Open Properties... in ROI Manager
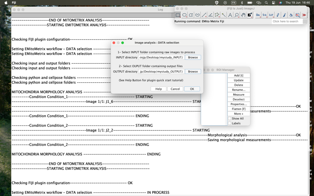Viewport: 314px width, 196px height. coord(239,104)
